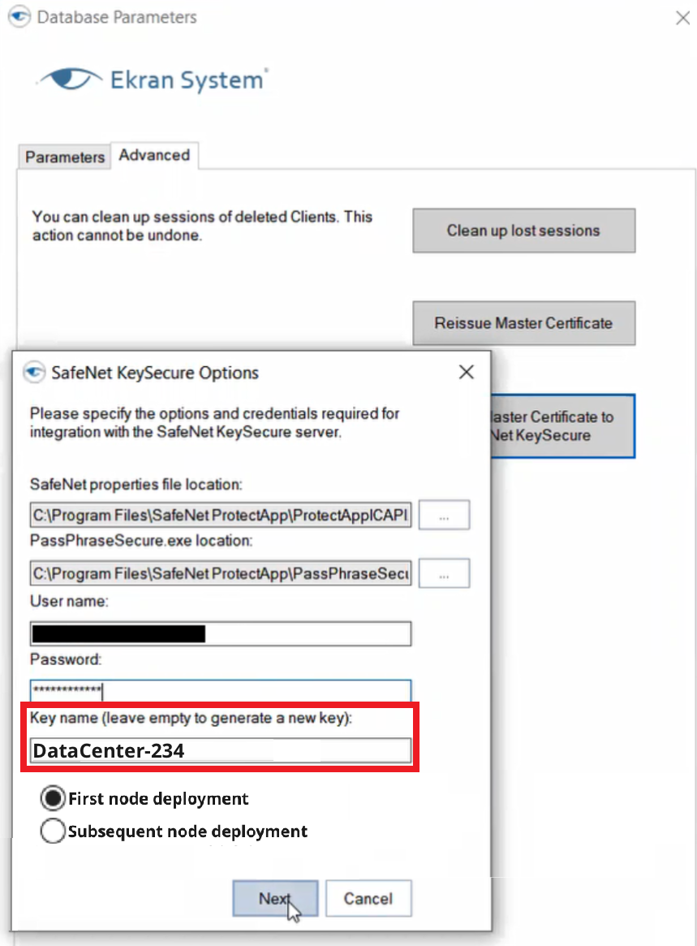Screen dimensions: 697x946
Task: Close the Database Parameters window
Action: click(x=682, y=18)
